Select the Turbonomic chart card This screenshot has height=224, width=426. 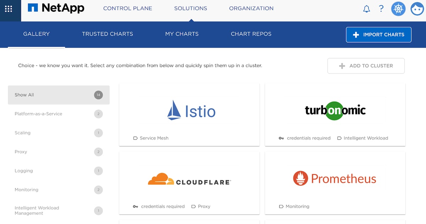[335, 114]
